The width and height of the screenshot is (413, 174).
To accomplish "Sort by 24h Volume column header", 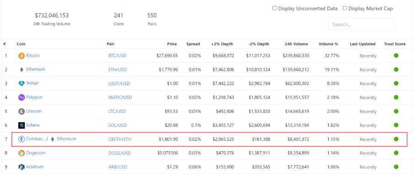I will pyautogui.click(x=296, y=44).
